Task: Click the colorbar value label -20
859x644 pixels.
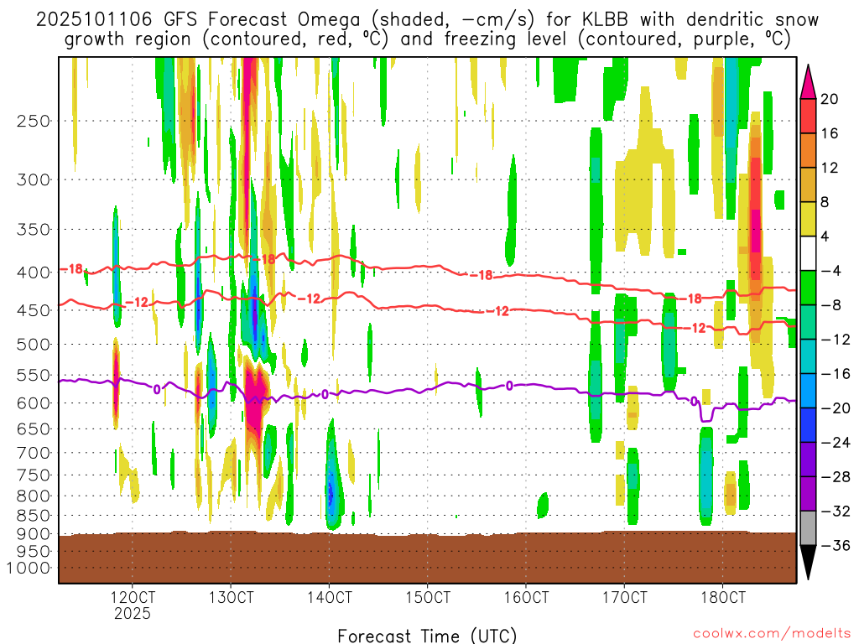Action: [x=835, y=408]
